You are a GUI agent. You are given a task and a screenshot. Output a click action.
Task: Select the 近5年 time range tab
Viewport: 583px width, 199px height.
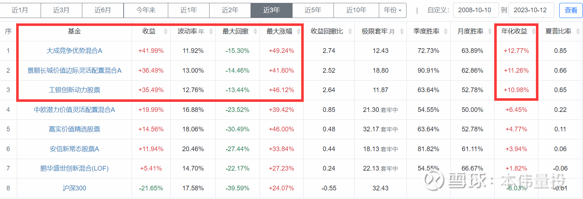coord(313,10)
